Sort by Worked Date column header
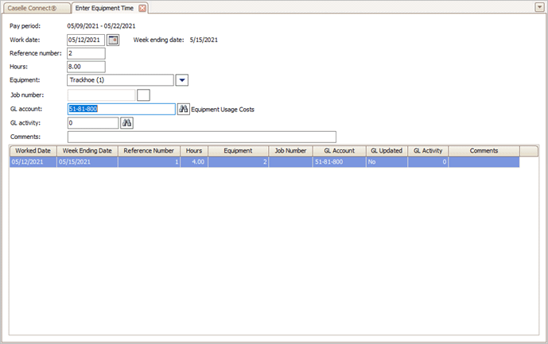Viewport: 548px width, 344px height. [33, 150]
